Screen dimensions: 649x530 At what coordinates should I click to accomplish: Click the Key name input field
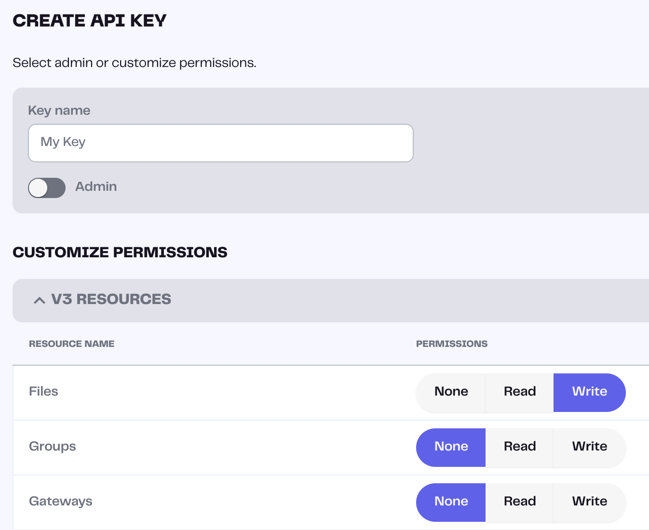click(220, 143)
